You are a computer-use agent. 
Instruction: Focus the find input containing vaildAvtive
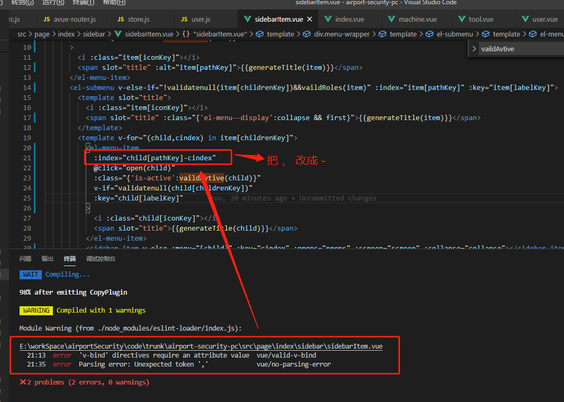(x=521, y=49)
